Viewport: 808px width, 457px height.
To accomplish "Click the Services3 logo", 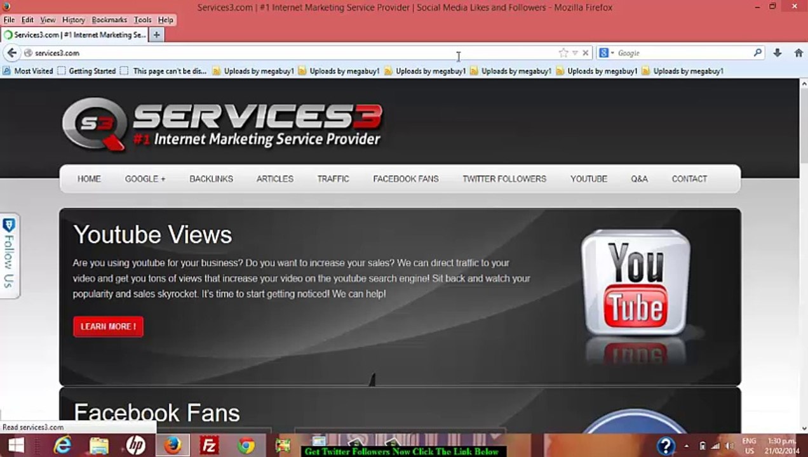I will (x=222, y=124).
